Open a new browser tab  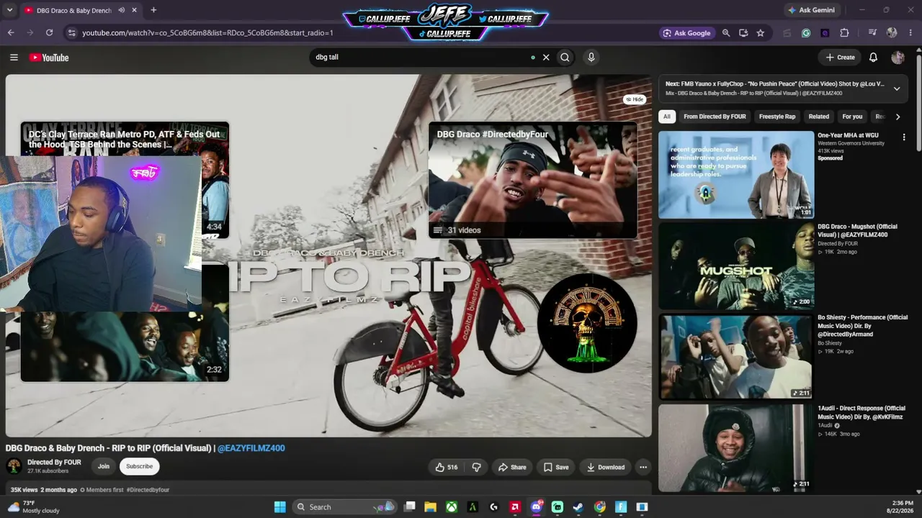[x=153, y=10]
